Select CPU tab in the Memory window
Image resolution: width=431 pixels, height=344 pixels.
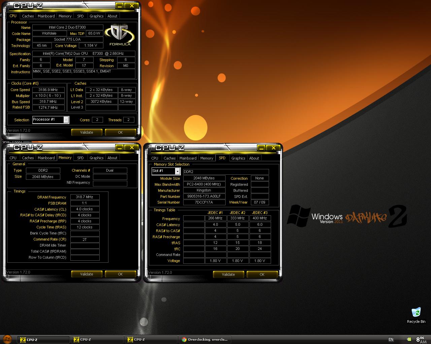13,158
